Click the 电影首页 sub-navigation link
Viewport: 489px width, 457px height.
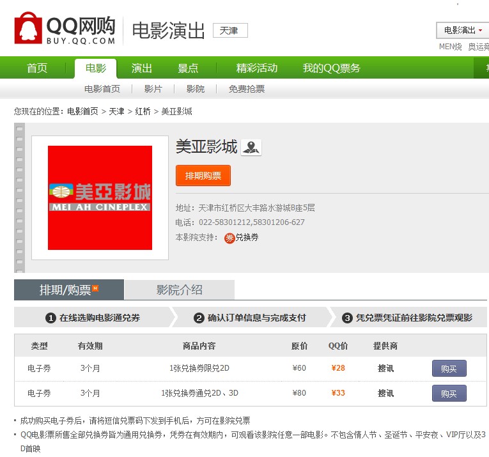point(102,89)
